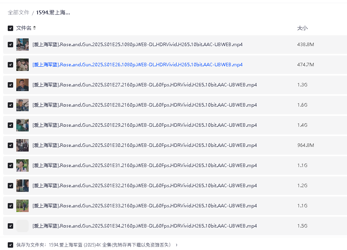
Task: Toggle the 保存为文件夹 checkbox at the bottom
Action: [x=10, y=245]
